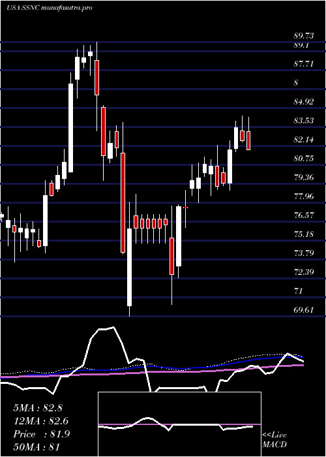
Task: Click the 72.39 price label
Action: point(304,272)
